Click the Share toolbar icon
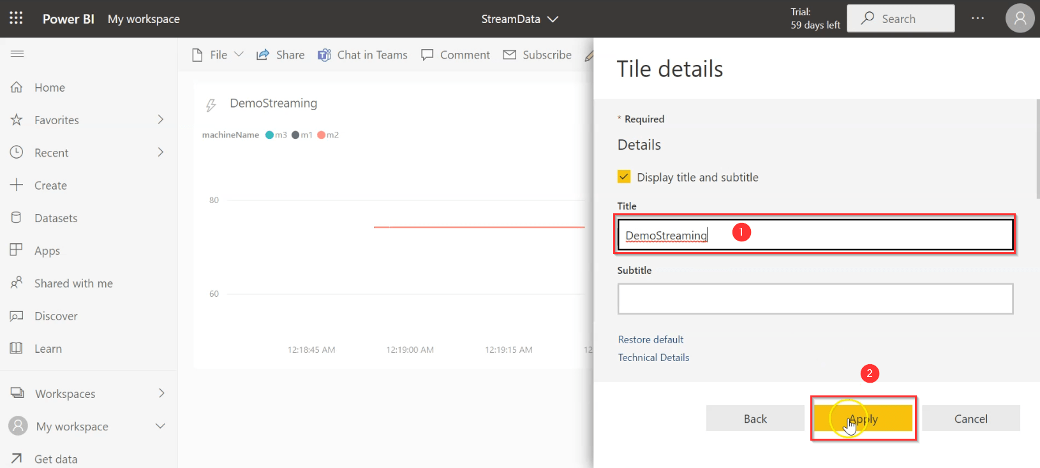 tap(262, 55)
